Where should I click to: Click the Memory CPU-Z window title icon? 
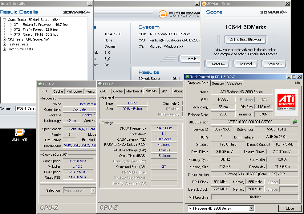pos(100,84)
